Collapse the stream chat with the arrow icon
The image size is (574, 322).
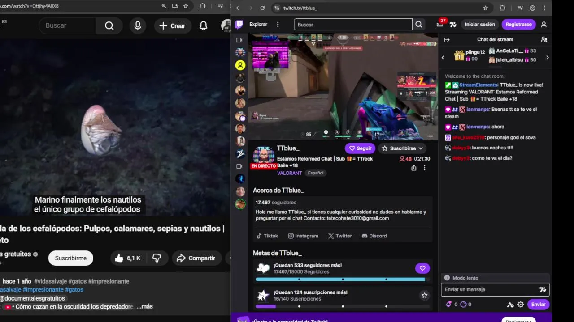coord(447,40)
